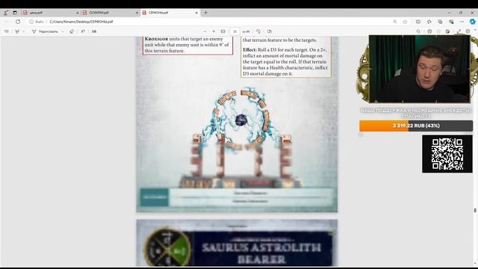Print the PDF document
Image resolution: width=478 pixels, height=269 pixels.
point(429,31)
